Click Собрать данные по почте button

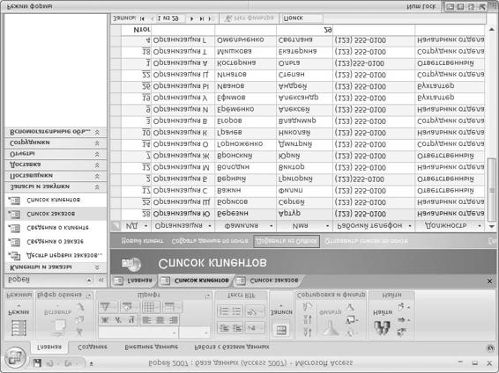pos(210,241)
